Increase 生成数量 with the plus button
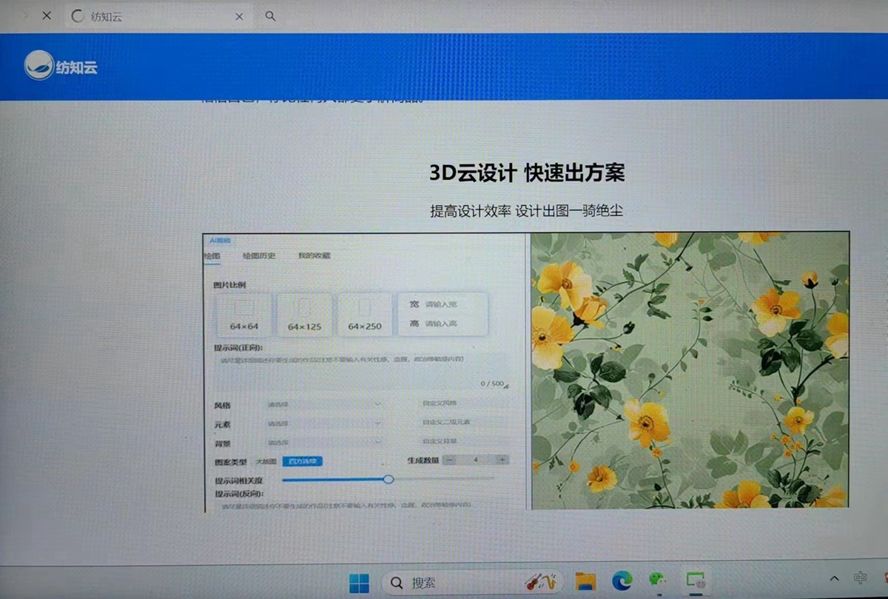Image resolution: width=888 pixels, height=599 pixels. coord(502,460)
